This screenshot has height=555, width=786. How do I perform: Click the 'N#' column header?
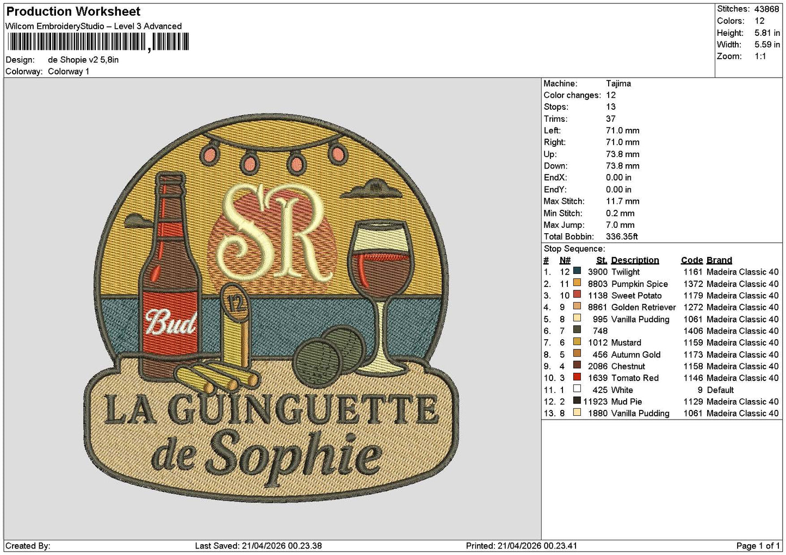(x=565, y=260)
